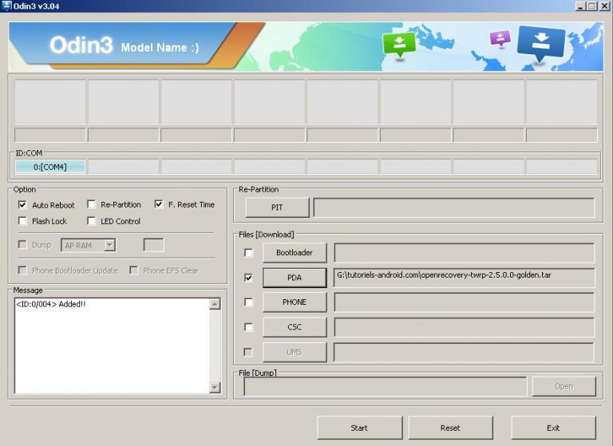Click the Reset button

[x=450, y=428]
